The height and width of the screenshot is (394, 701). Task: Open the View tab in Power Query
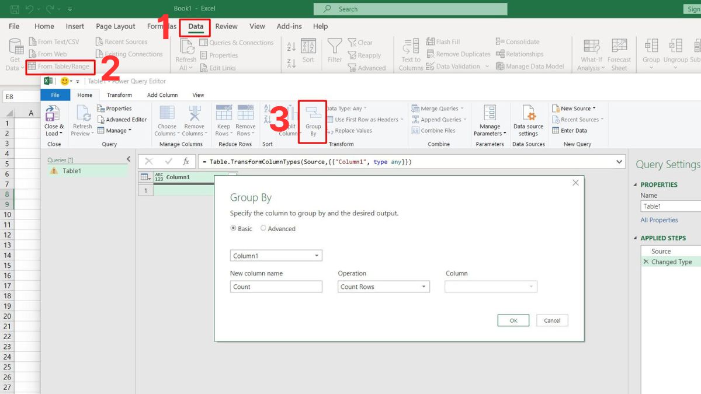[x=199, y=95]
